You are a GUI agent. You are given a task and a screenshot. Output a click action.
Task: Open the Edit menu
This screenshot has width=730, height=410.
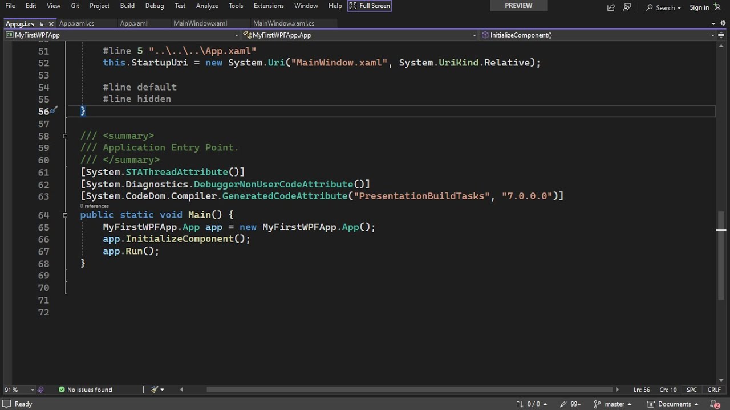coord(31,6)
